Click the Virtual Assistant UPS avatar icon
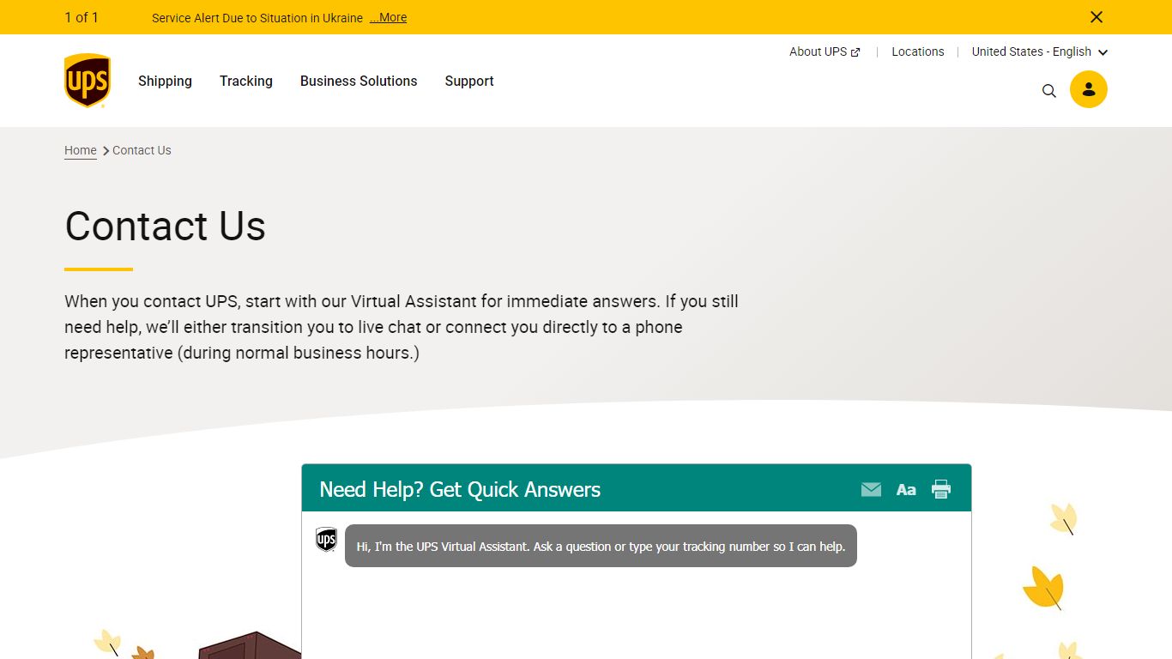 point(326,540)
